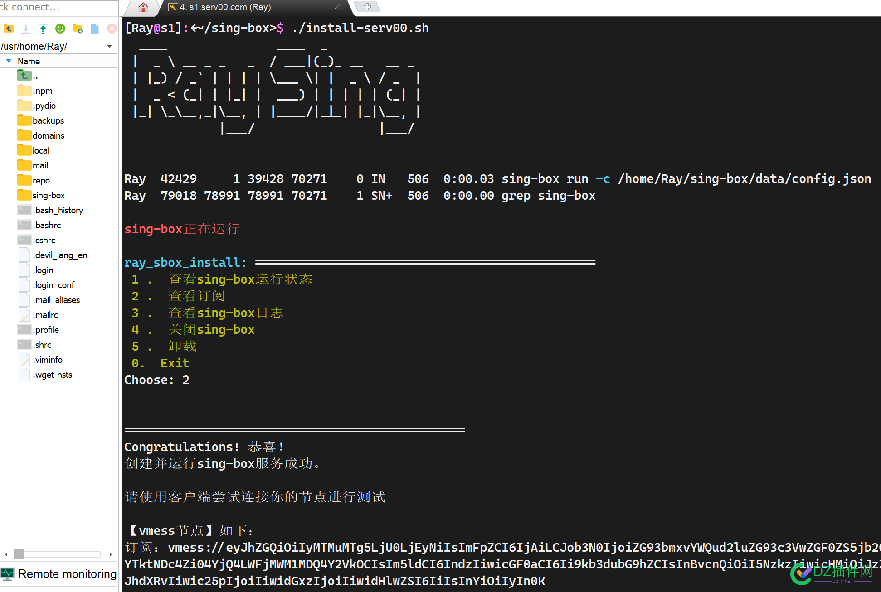Create a new file with toolbar icon
The height and width of the screenshot is (592, 881).
[x=95, y=29]
